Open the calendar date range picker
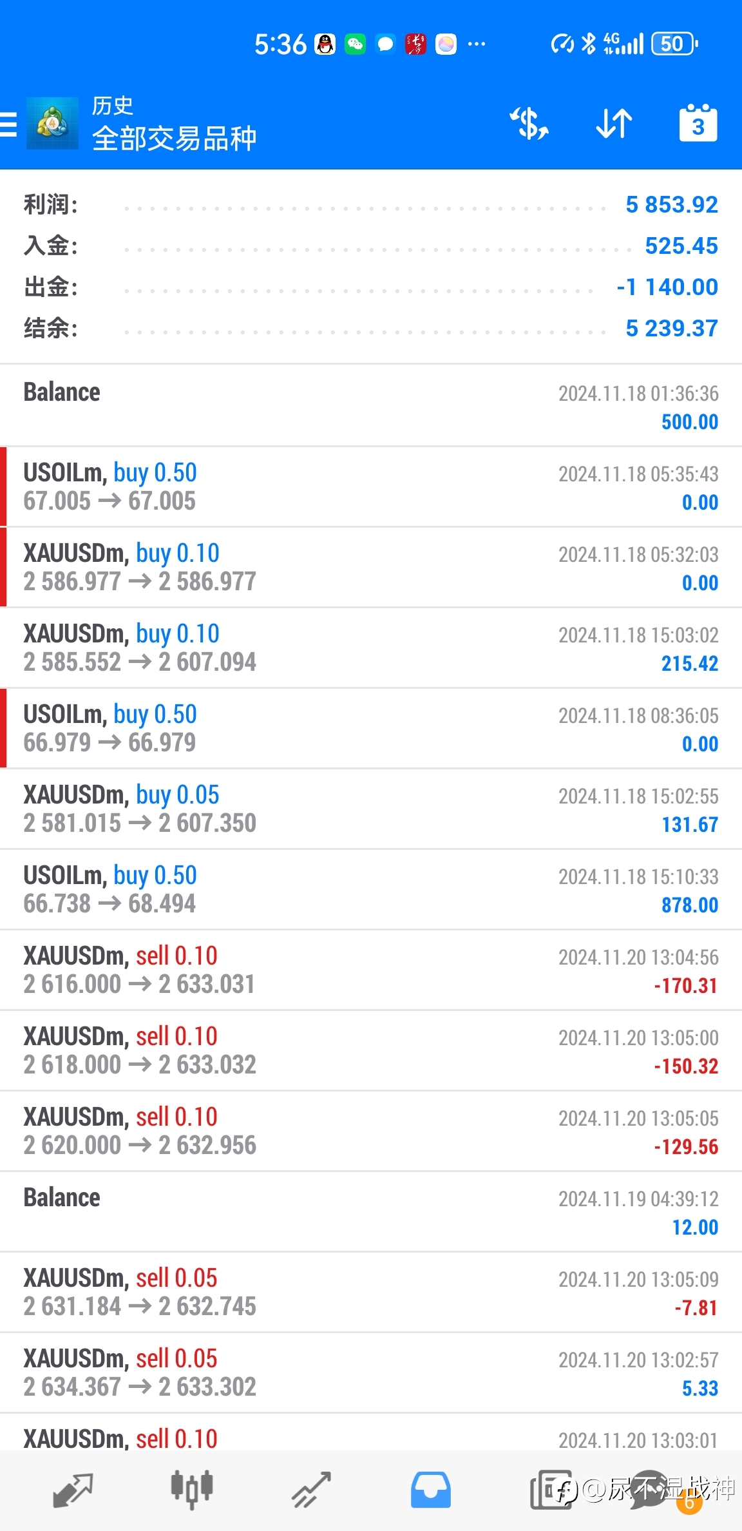This screenshot has width=742, height=1531. coord(698,122)
